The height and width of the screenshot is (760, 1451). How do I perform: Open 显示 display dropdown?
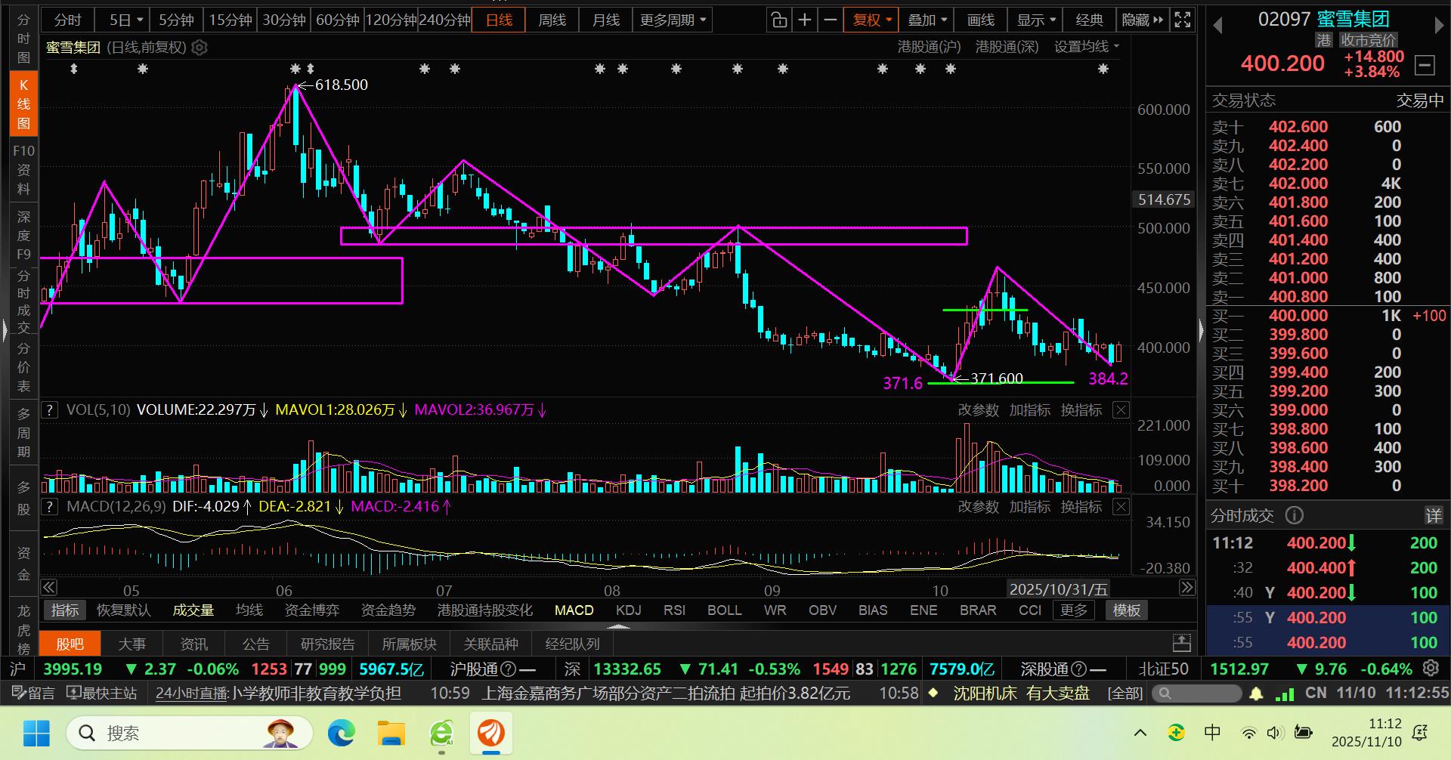pyautogui.click(x=1036, y=20)
